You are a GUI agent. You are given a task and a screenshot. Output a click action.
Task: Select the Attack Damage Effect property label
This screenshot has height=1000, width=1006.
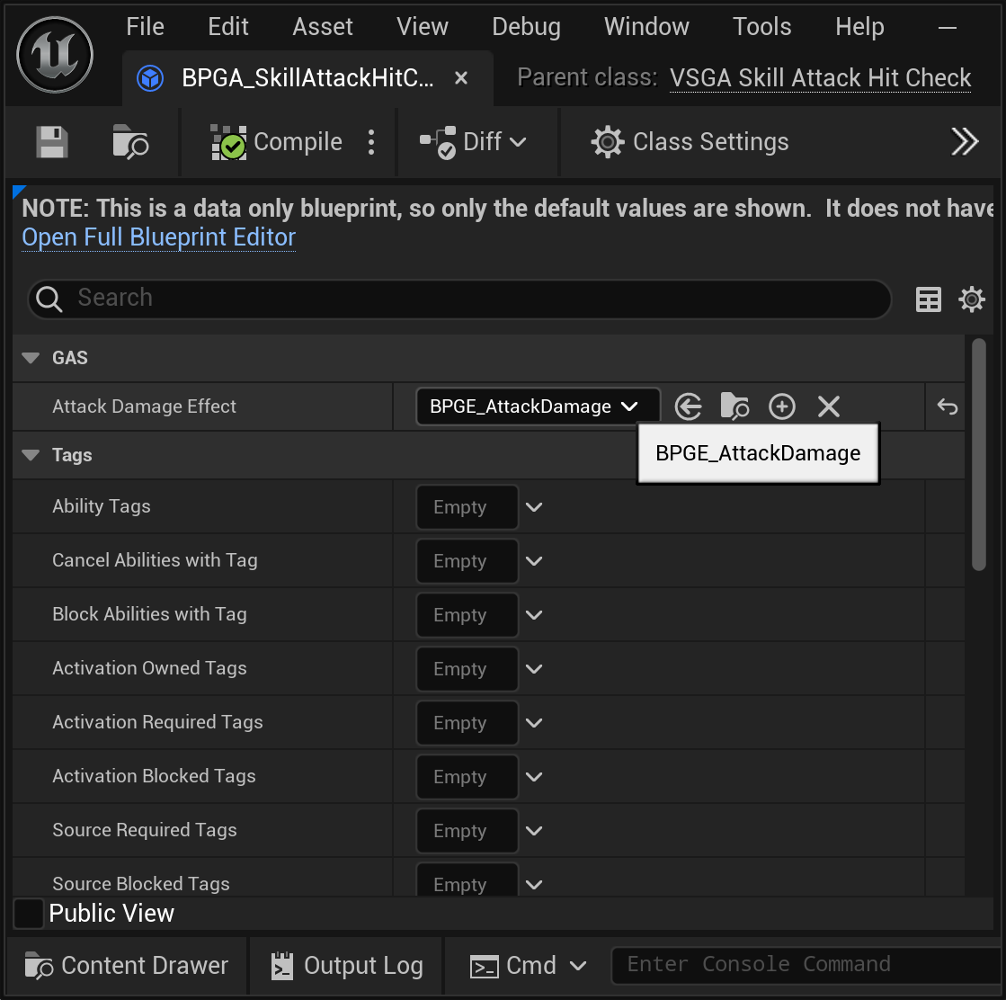145,406
